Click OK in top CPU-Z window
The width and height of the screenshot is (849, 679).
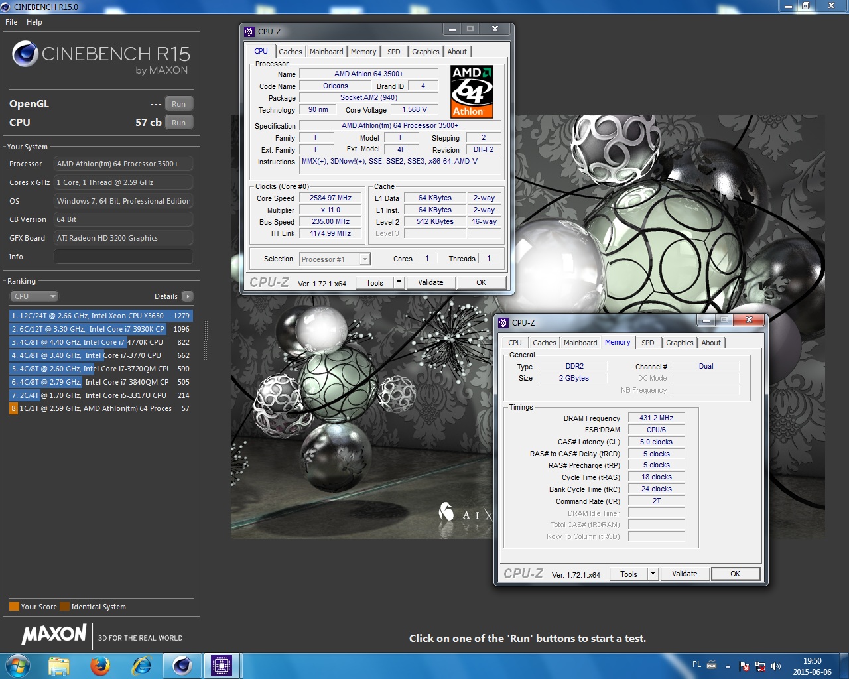pyautogui.click(x=482, y=282)
